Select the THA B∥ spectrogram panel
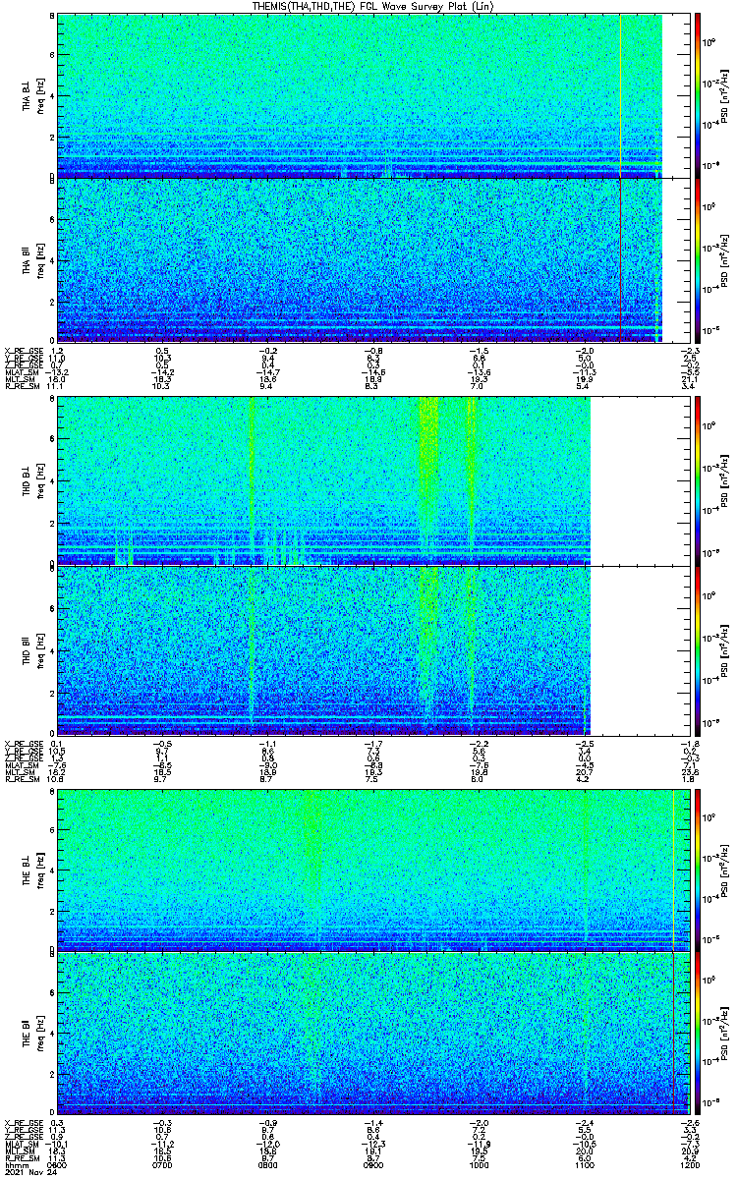Screen dimensions: 737x1179 tap(371, 259)
